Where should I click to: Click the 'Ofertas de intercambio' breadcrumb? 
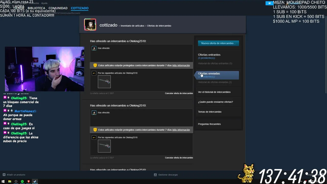click(x=159, y=26)
